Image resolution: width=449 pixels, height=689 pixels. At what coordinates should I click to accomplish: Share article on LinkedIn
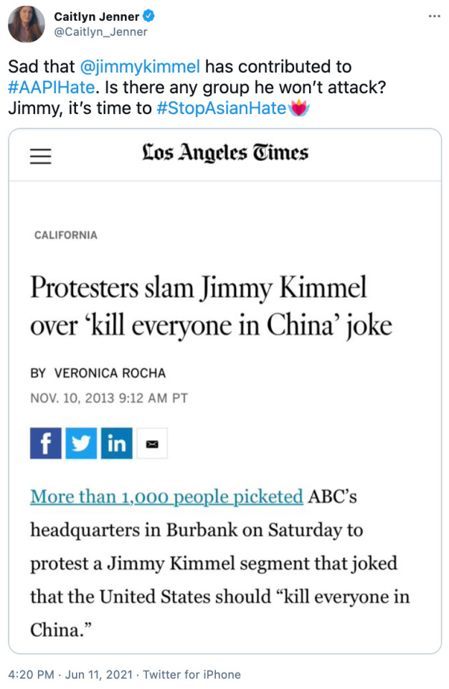pos(116,444)
